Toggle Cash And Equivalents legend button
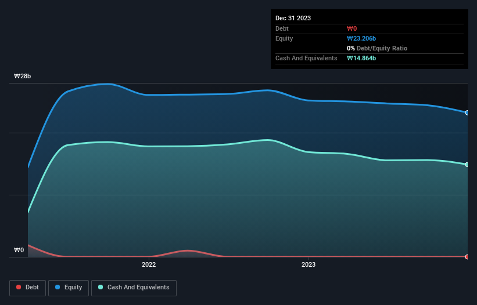 point(134,288)
